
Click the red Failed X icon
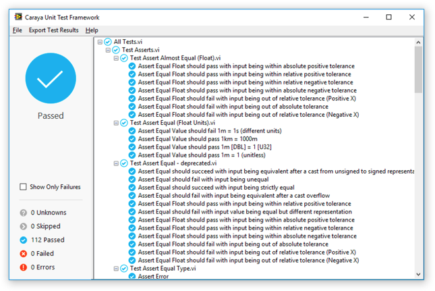[24, 253]
